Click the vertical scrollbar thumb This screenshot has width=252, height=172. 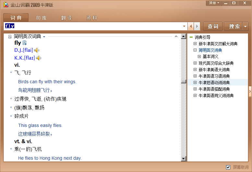pos(183,81)
